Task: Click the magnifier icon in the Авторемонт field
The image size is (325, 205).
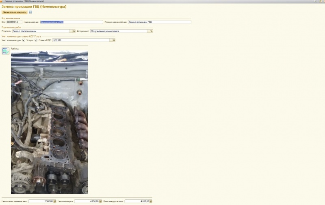Action: (152, 31)
